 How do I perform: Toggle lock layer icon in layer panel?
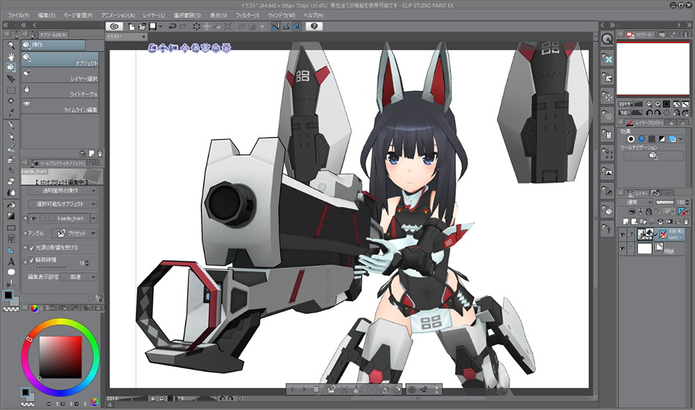pyautogui.click(x=649, y=212)
